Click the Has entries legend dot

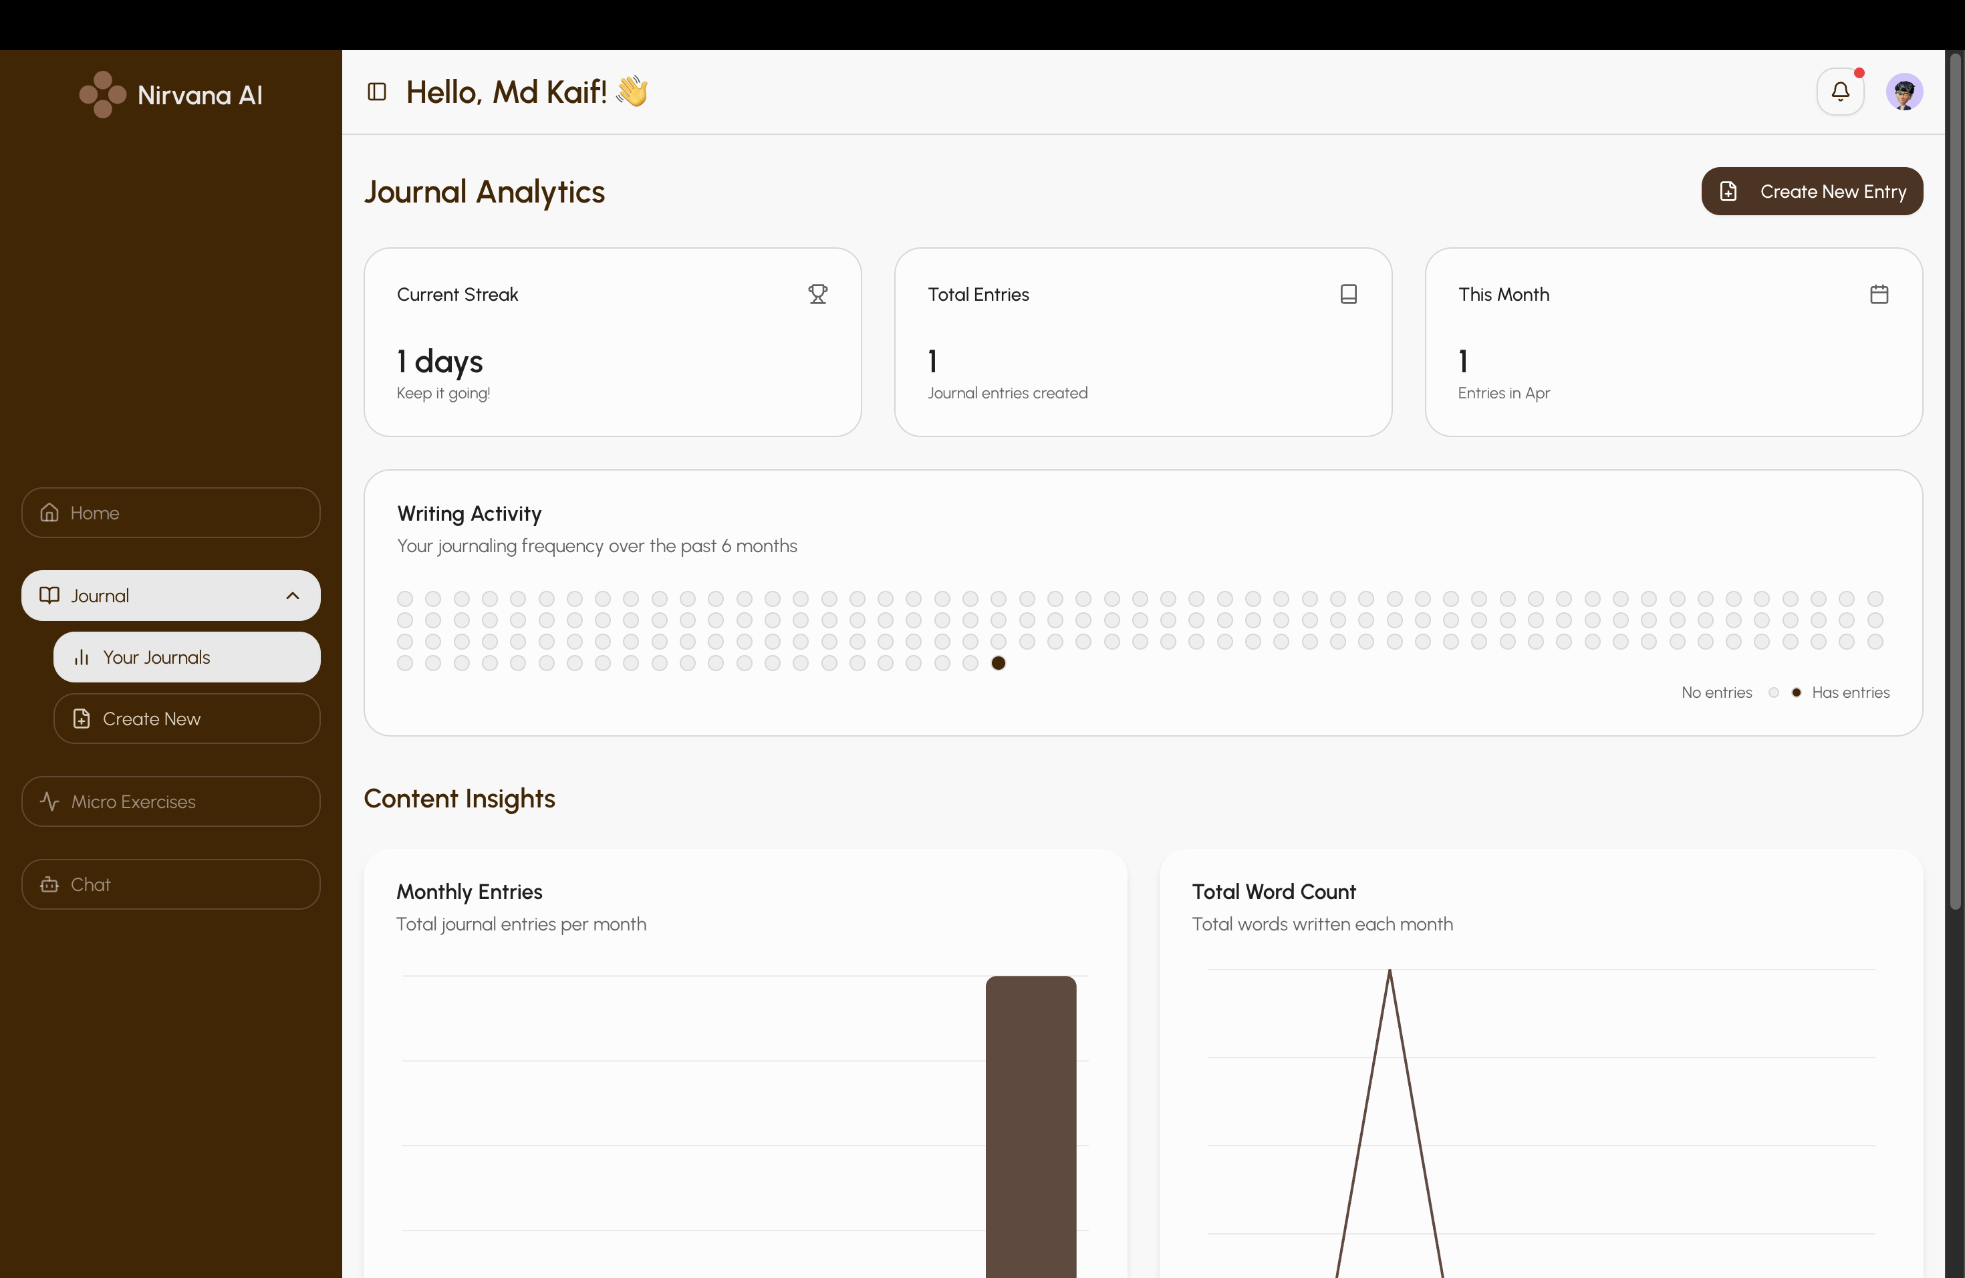1796,692
